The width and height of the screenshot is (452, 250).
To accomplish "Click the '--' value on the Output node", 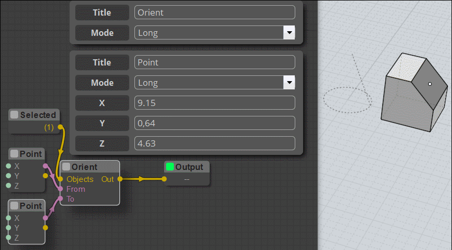I will 187,179.
